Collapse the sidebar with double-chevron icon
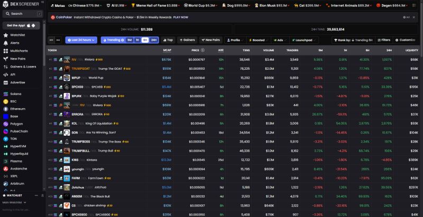Viewport: 423px width, 217px height. tap(42, 2)
